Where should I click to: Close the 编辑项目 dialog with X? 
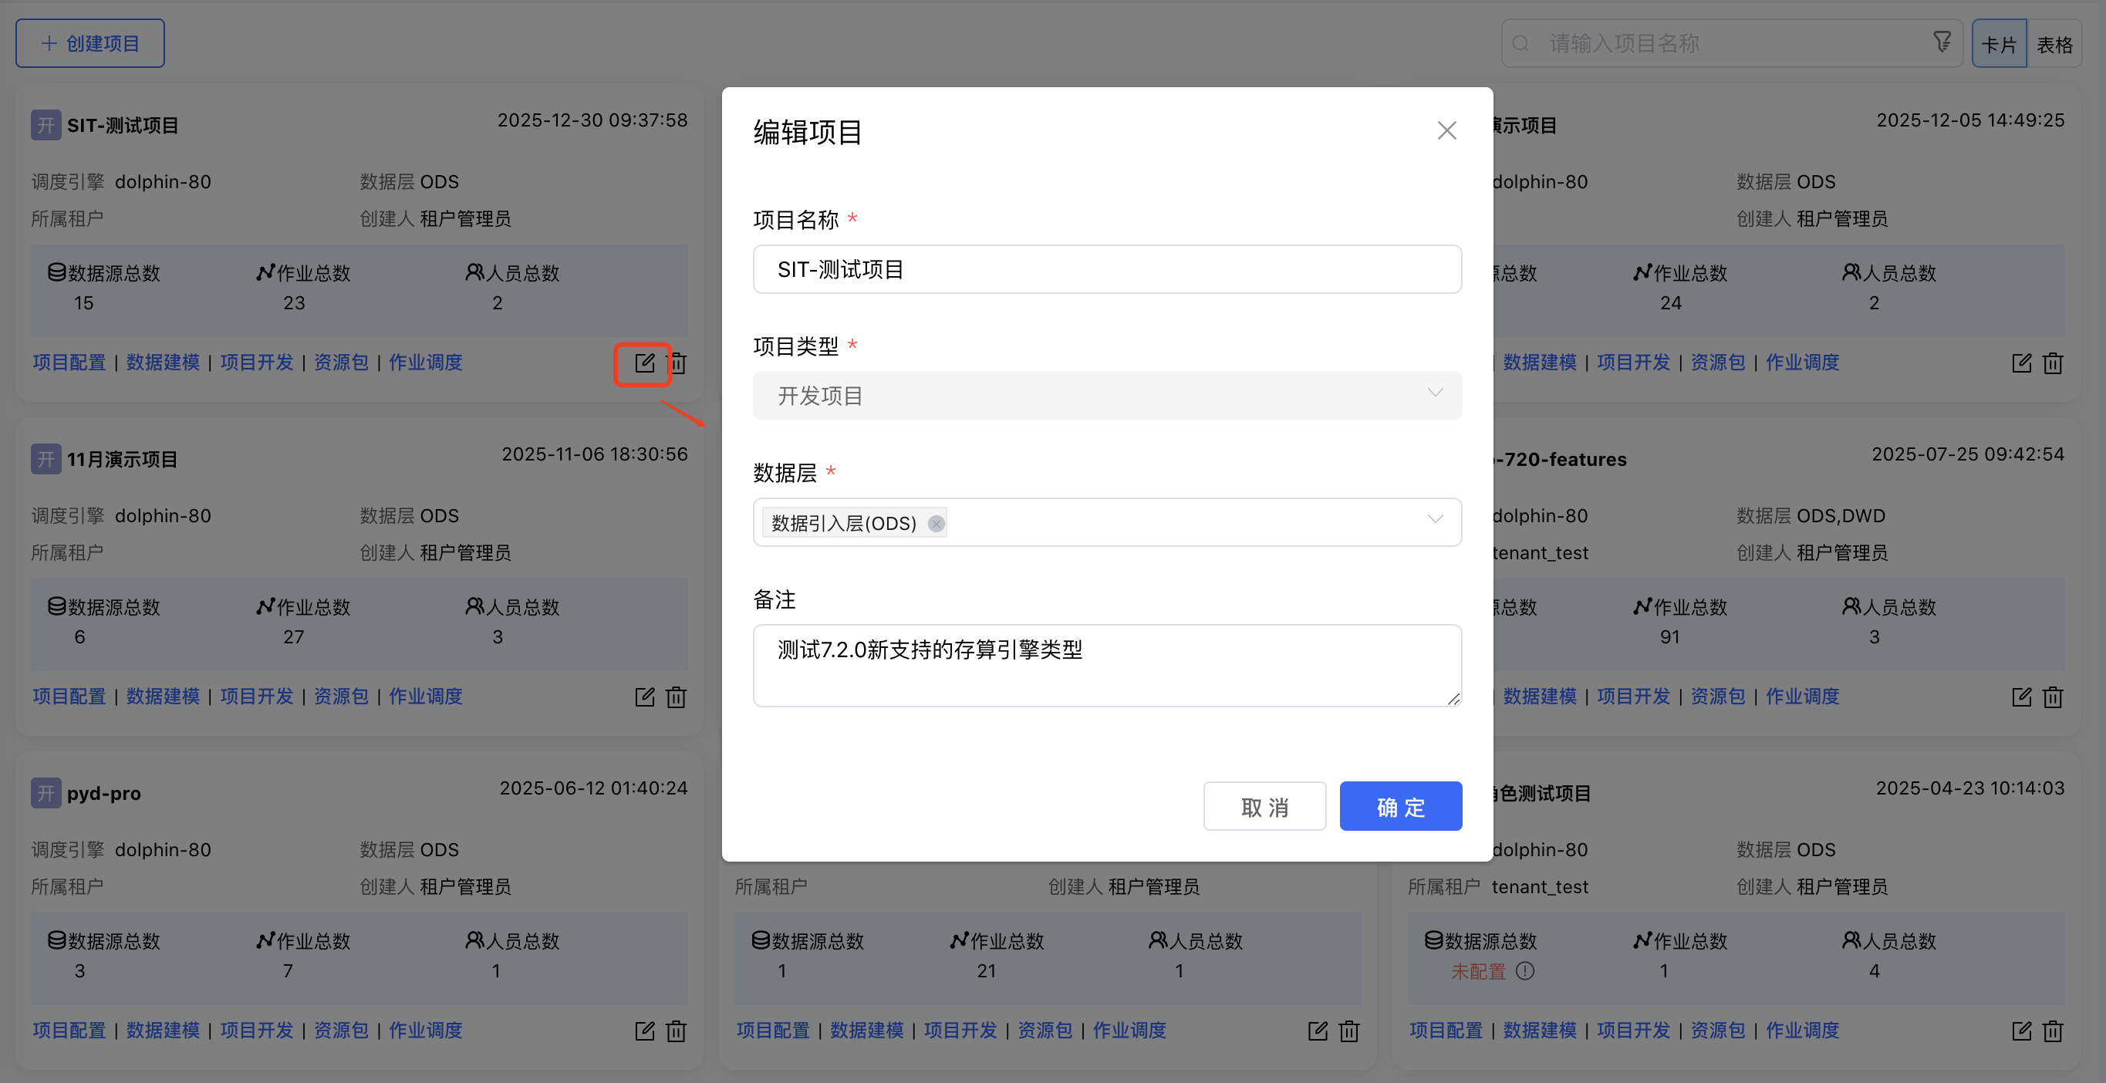[1446, 131]
